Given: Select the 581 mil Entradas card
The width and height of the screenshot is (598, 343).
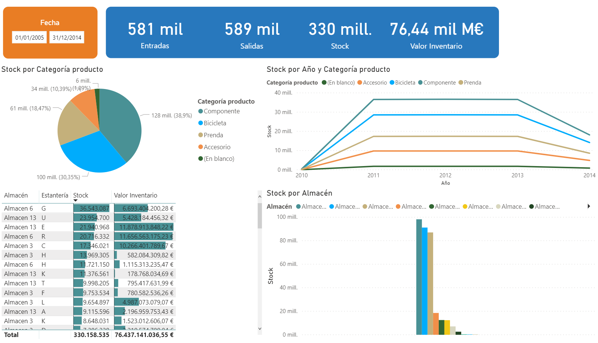Looking at the screenshot, I should click(x=155, y=35).
